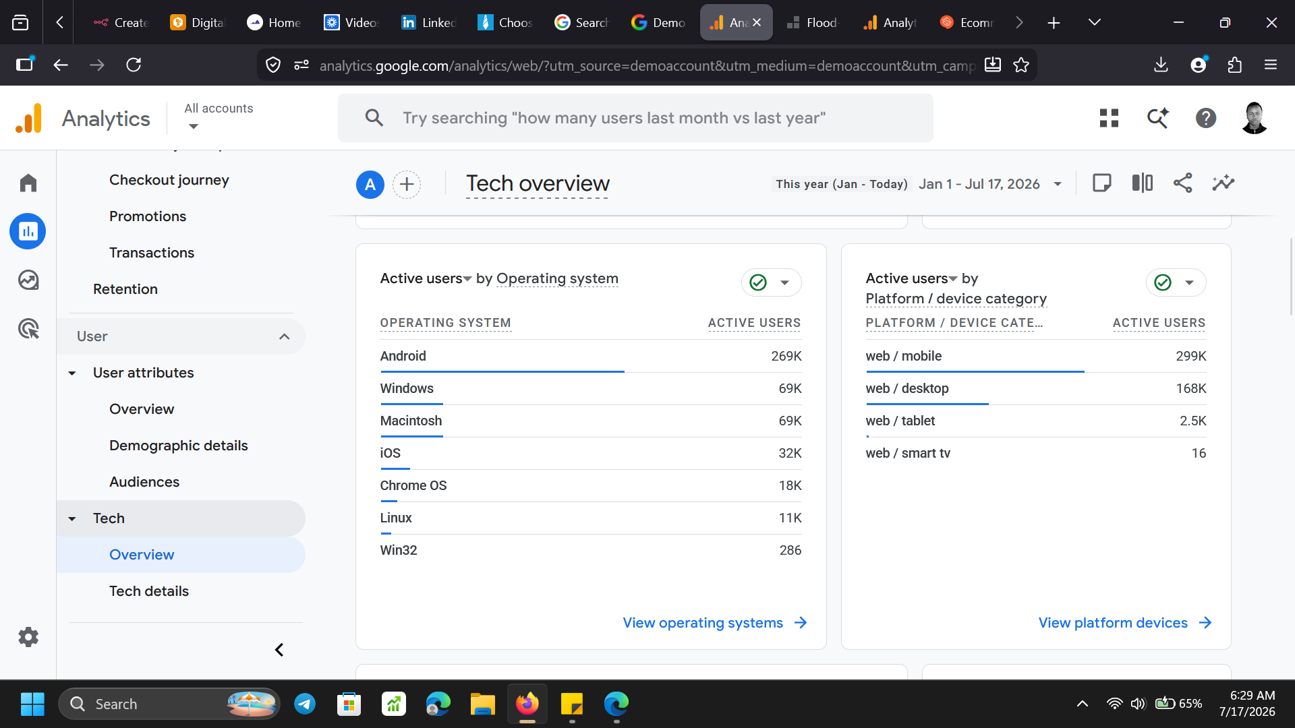Select the Reports icon in left rail
Image resolution: width=1295 pixels, height=728 pixels.
[x=28, y=231]
